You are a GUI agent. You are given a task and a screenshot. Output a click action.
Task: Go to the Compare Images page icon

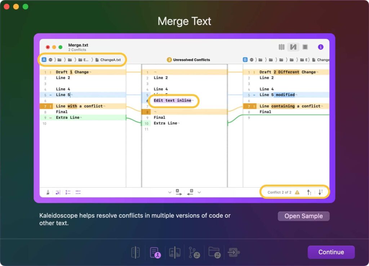point(175,252)
